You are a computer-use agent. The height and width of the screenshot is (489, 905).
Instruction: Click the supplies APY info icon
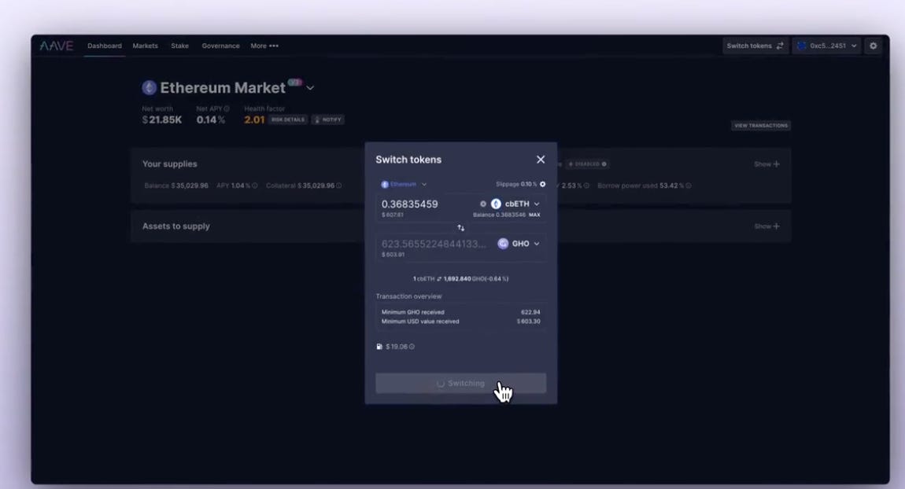254,186
